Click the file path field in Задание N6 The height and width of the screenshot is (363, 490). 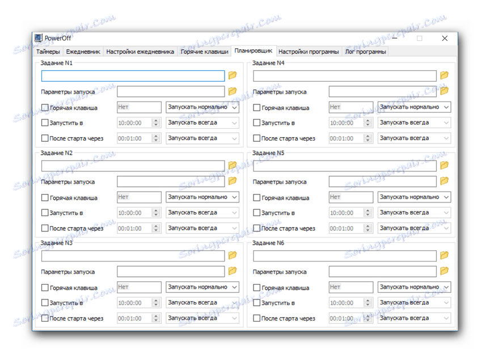tap(345, 256)
